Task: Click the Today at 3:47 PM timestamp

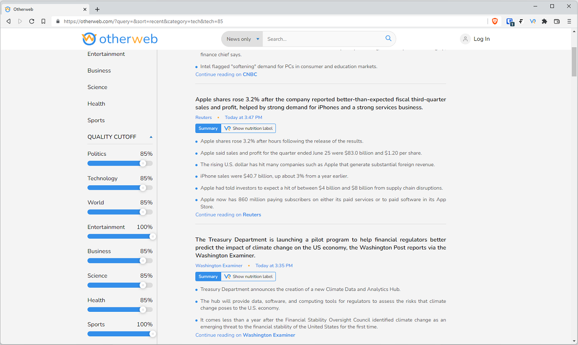Action: click(243, 118)
